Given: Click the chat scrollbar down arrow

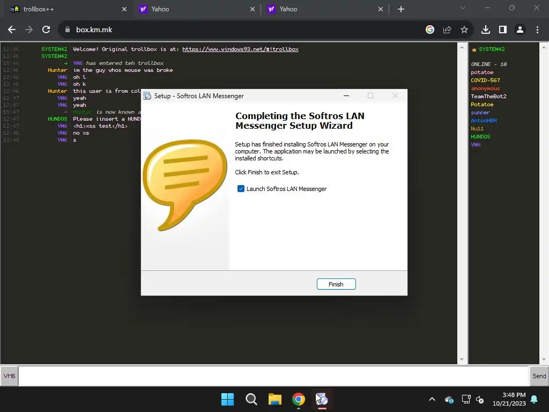Looking at the screenshot, I should tap(462, 359).
